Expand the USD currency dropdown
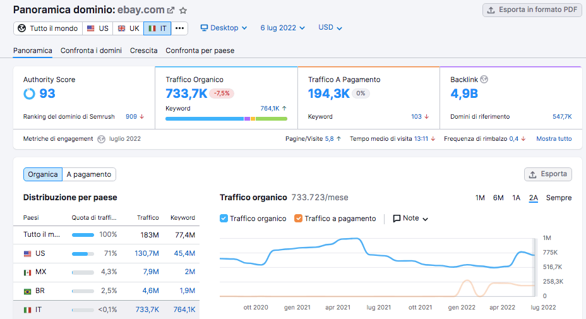The height and width of the screenshot is (319, 586). tap(330, 28)
